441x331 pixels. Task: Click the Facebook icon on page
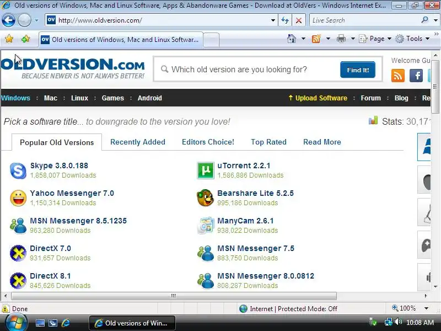[x=416, y=76]
